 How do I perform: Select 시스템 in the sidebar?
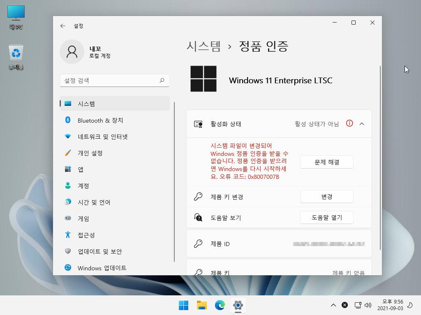[x=115, y=104]
